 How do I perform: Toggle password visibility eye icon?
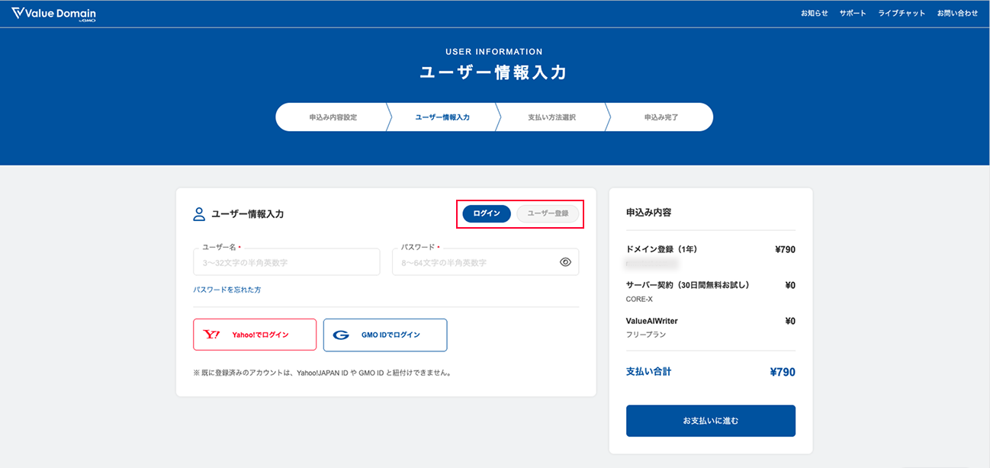(x=565, y=261)
